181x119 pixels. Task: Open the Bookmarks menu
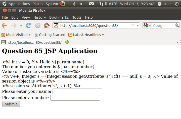(x=59, y=17)
